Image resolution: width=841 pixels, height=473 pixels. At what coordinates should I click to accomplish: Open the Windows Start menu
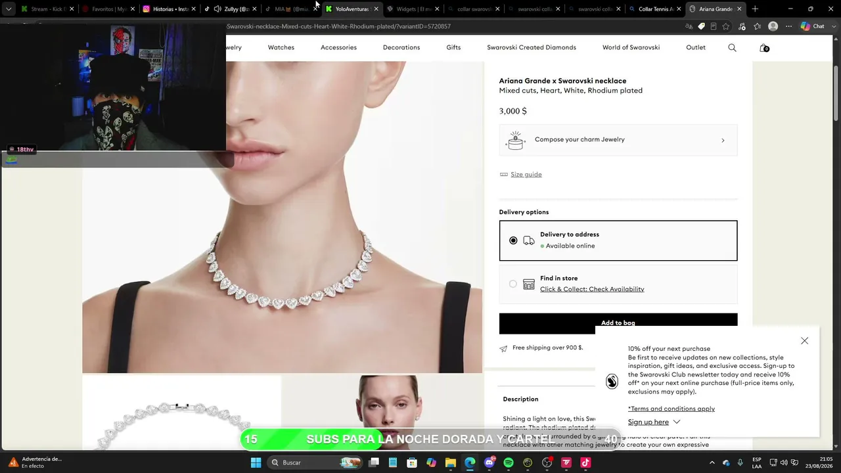(256, 462)
